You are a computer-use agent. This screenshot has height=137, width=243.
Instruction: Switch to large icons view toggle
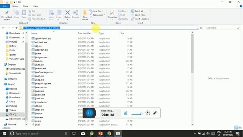[240, 128]
